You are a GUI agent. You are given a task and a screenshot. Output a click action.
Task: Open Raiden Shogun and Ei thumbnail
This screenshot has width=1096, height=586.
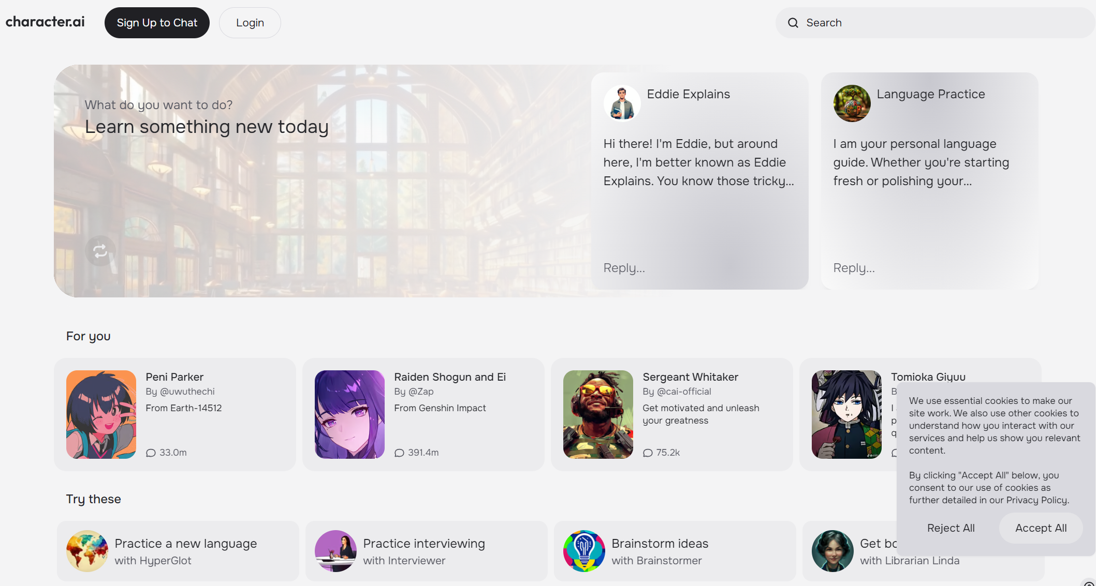349,414
